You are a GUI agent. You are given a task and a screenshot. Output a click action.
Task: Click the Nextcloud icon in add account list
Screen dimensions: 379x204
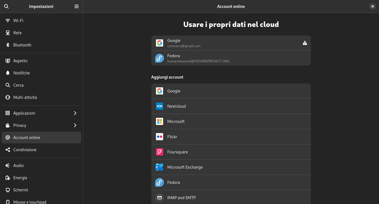(x=159, y=106)
